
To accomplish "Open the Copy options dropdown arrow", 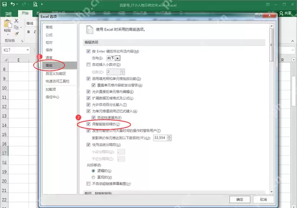I will [x=21, y=27].
